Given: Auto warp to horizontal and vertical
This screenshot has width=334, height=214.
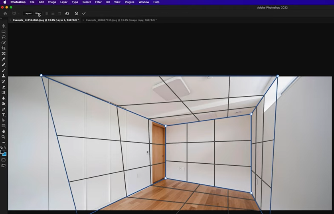Looking at the screenshot, I should click(59, 14).
